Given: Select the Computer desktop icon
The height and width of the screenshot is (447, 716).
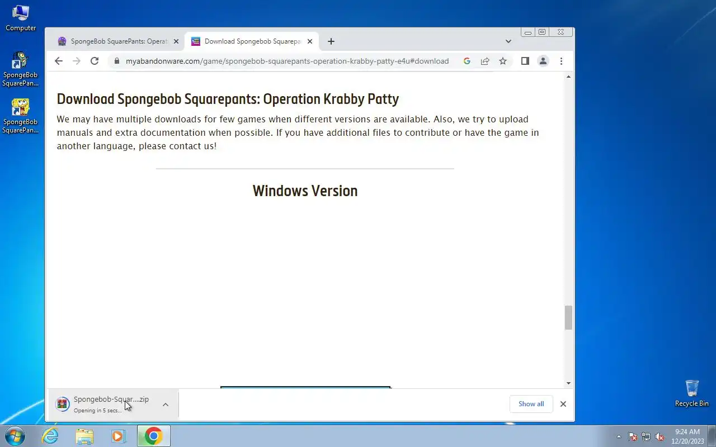Looking at the screenshot, I should 21,18.
